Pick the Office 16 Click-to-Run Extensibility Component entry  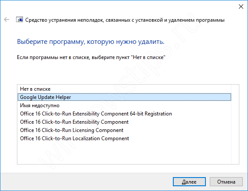(124, 122)
